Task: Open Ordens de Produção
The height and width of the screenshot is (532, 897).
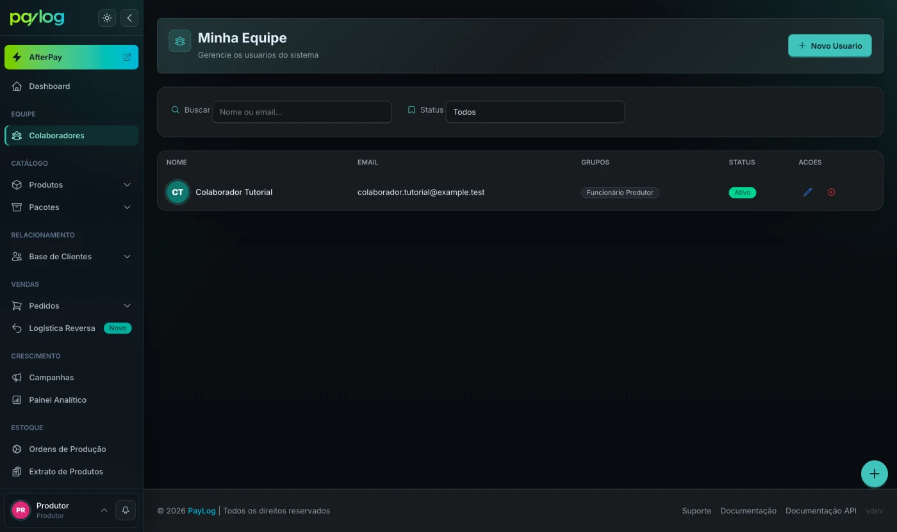Action: (x=71, y=449)
